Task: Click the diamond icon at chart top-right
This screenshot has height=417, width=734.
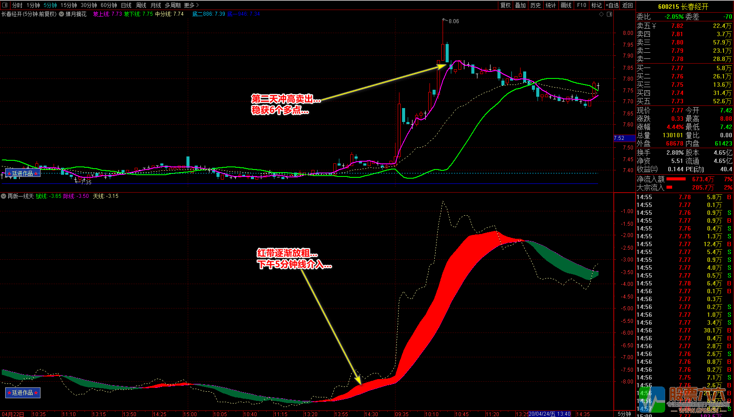Action: pyautogui.click(x=602, y=14)
